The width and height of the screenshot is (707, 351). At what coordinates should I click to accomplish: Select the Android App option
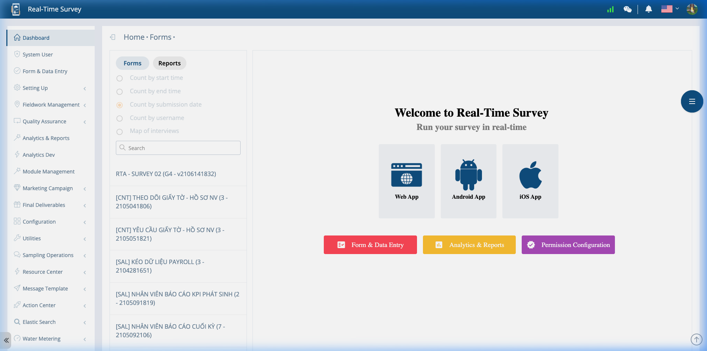(x=468, y=181)
